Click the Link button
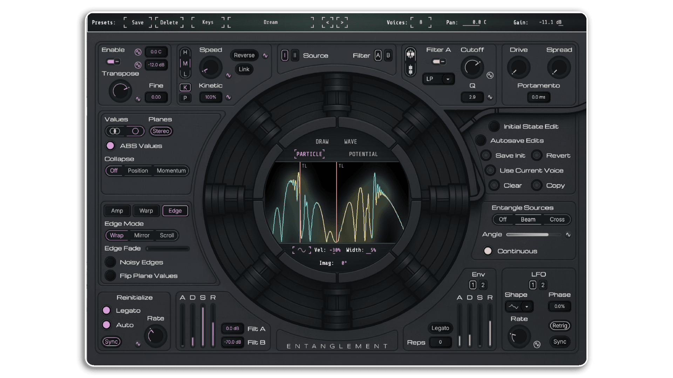 [244, 69]
